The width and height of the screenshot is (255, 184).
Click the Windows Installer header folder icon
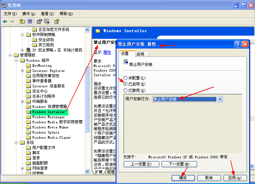tap(98, 31)
